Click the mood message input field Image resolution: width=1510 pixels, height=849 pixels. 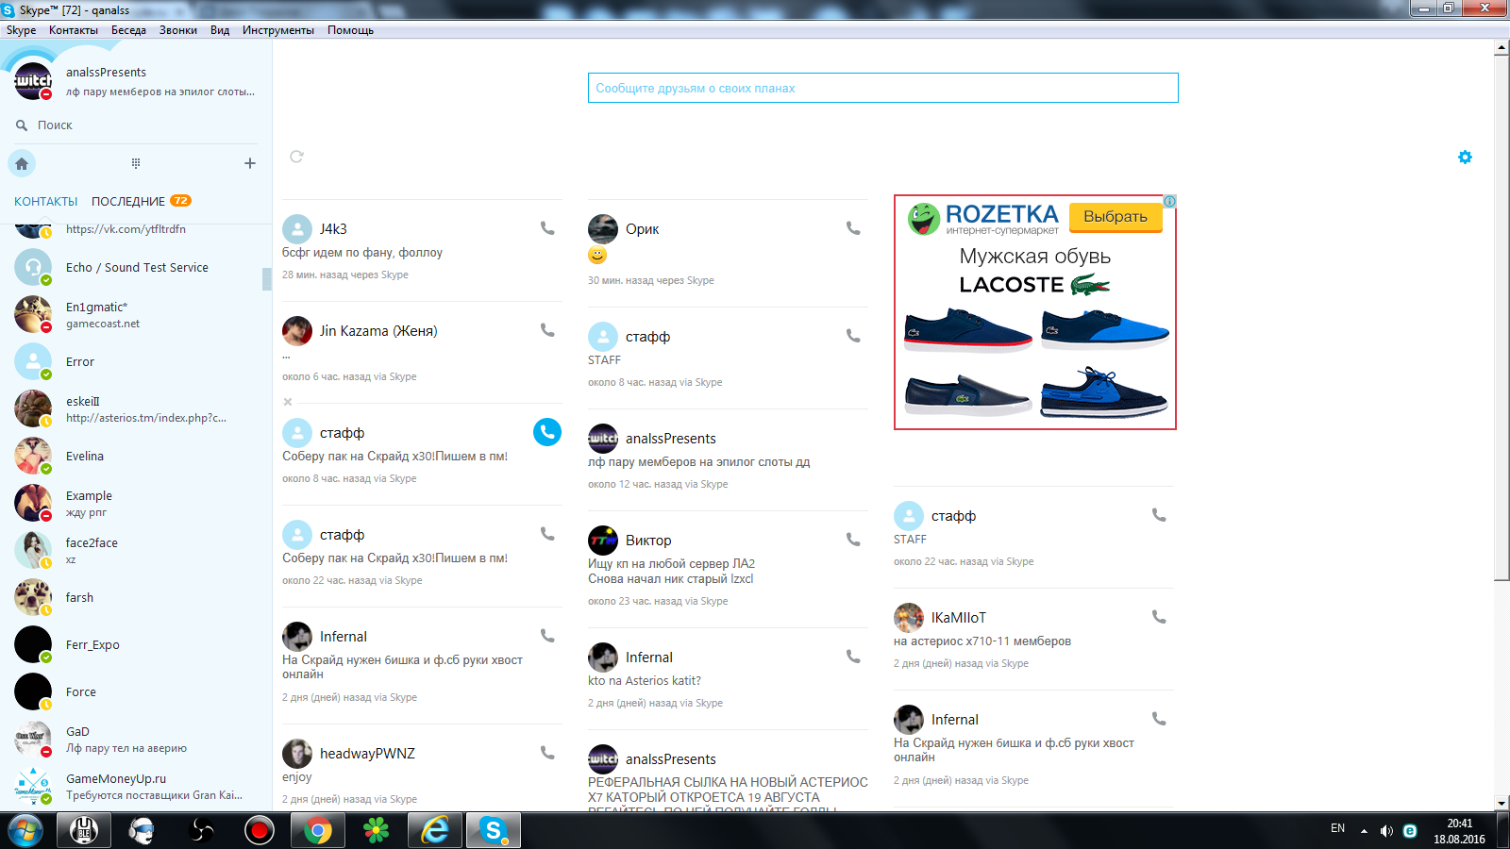click(x=882, y=88)
